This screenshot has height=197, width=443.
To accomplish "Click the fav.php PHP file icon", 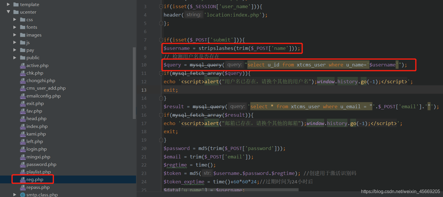I will click(23, 111).
